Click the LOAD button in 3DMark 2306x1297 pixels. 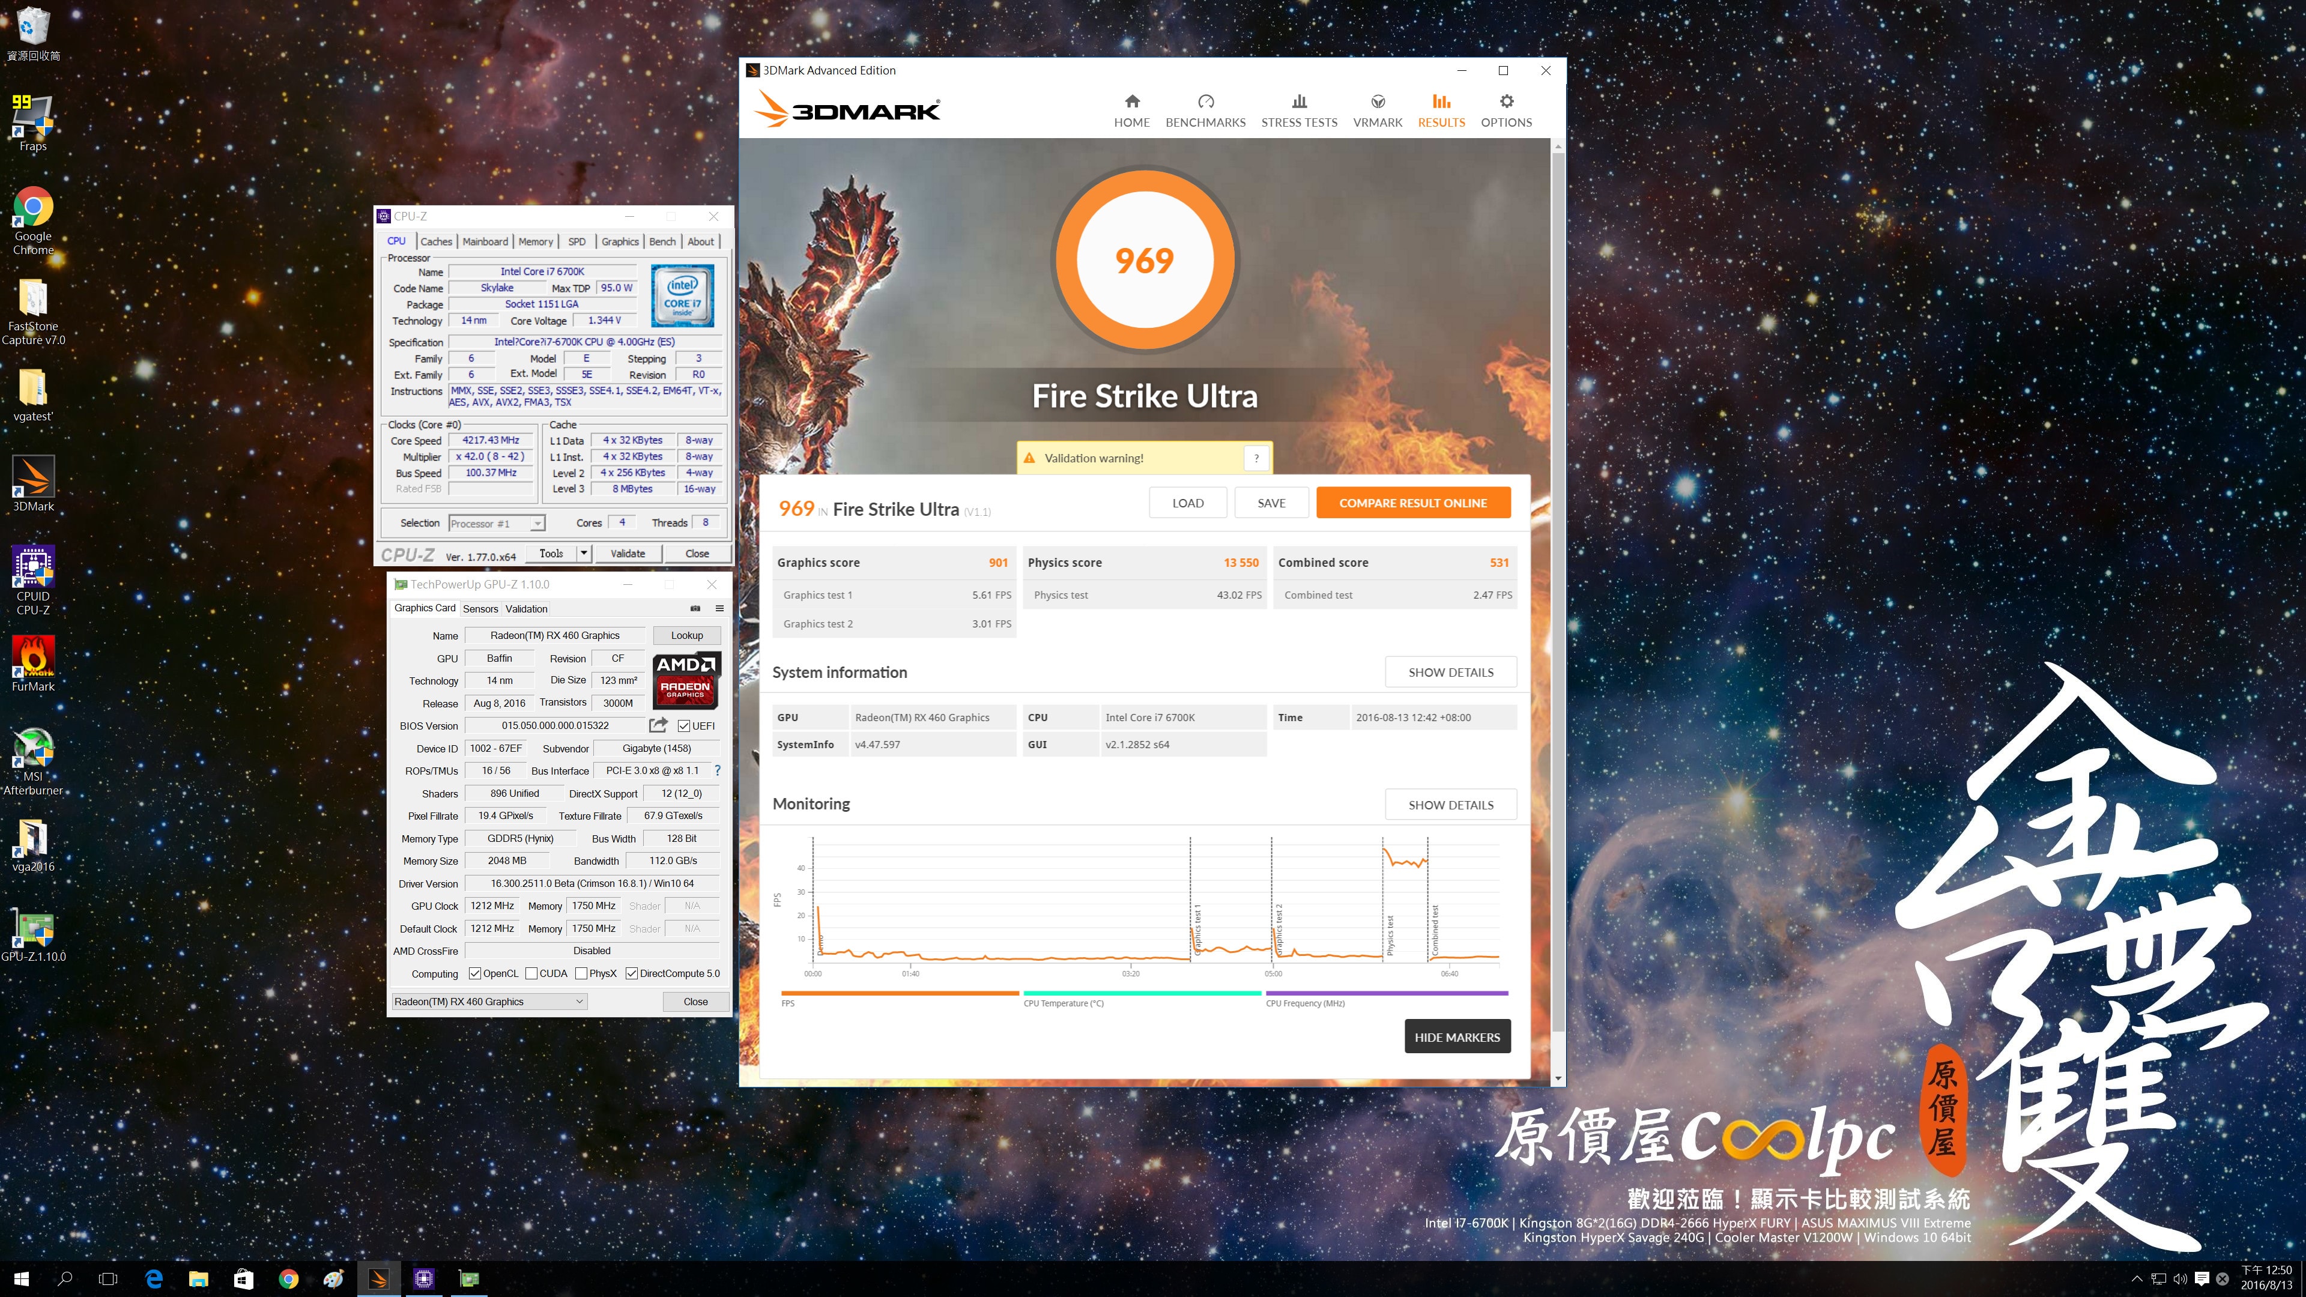1187,503
